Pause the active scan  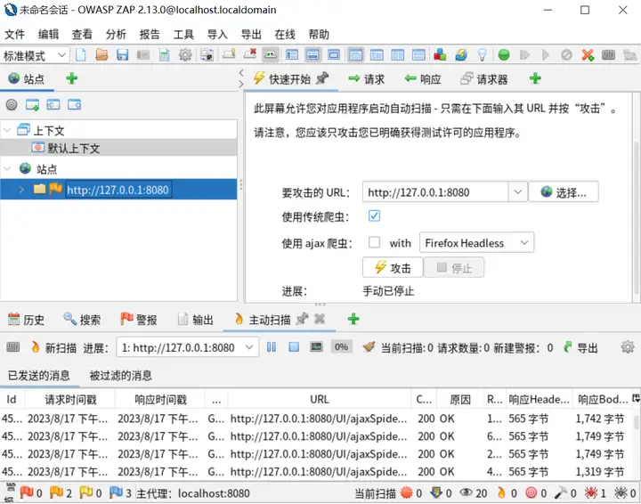tap(272, 347)
